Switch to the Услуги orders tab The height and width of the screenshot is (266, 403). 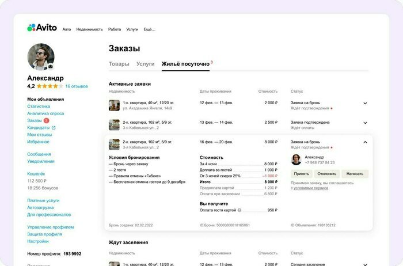[146, 64]
